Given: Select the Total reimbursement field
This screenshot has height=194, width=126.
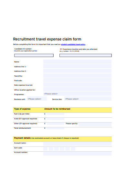Looking at the screenshot, I should tap(56, 128).
